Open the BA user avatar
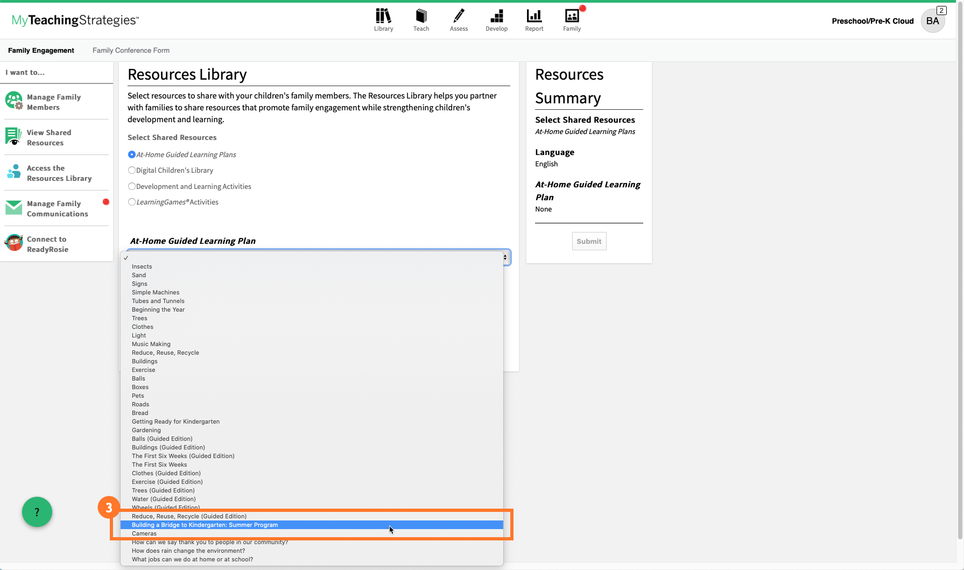Viewport: 964px width, 570px height. 932,21
